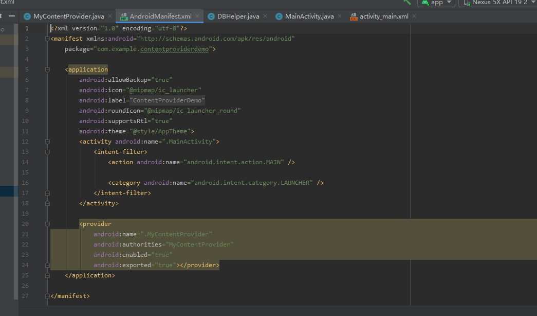Click the android:allowBackup attribute
The height and width of the screenshot is (316, 537).
[114, 80]
